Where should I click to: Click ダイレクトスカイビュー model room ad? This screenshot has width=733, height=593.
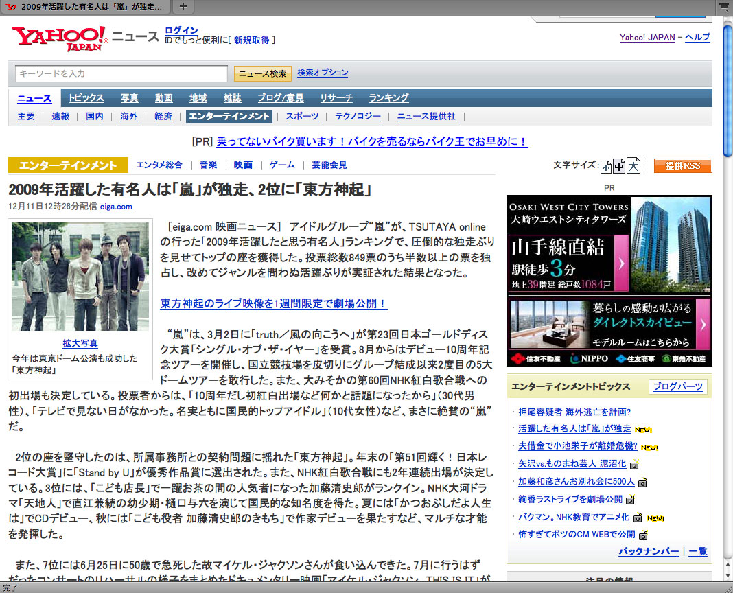609,324
